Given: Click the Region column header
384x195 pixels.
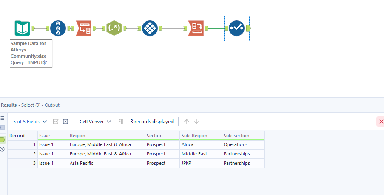Looking at the screenshot, I should point(106,136).
